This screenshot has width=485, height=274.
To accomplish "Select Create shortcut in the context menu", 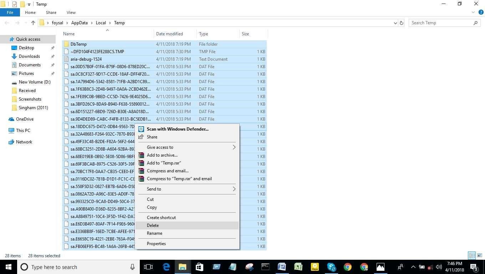I will [187, 218].
